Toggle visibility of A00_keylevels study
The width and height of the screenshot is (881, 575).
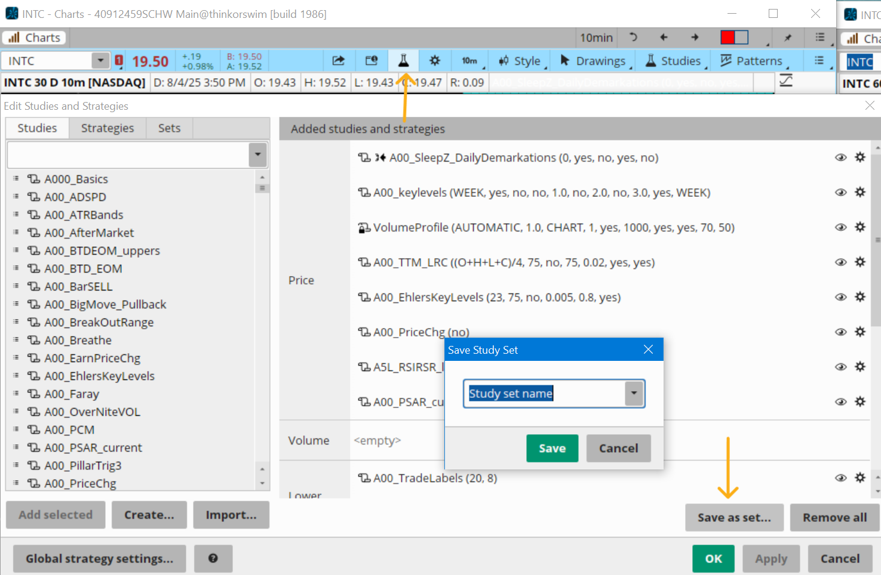pos(840,192)
